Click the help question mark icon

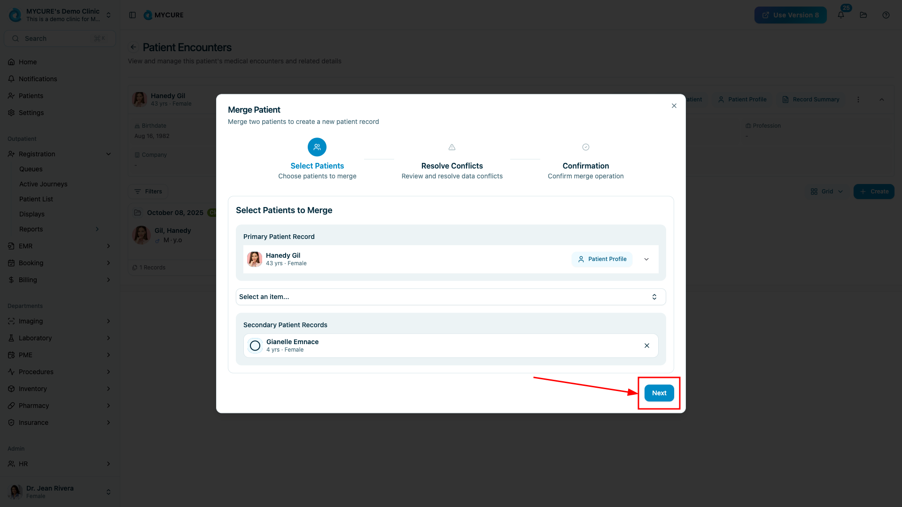886,15
